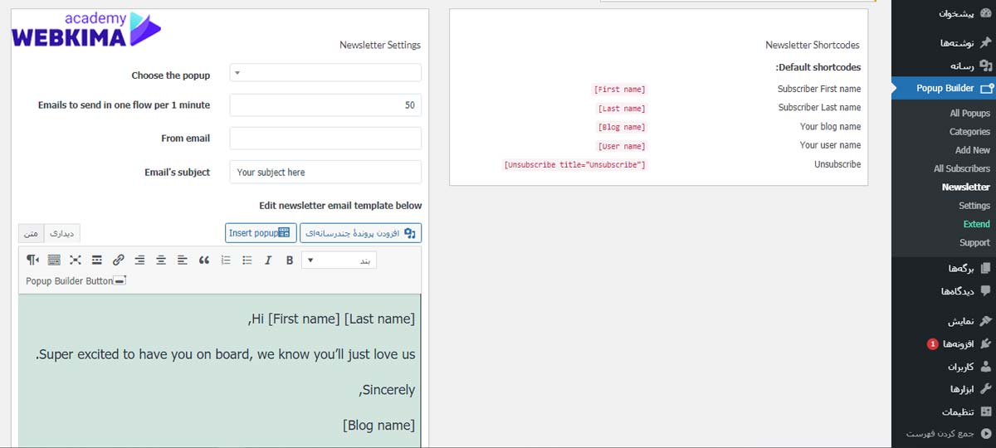996x448 pixels.
Task: Insert a bulleted list
Action: pos(247,261)
